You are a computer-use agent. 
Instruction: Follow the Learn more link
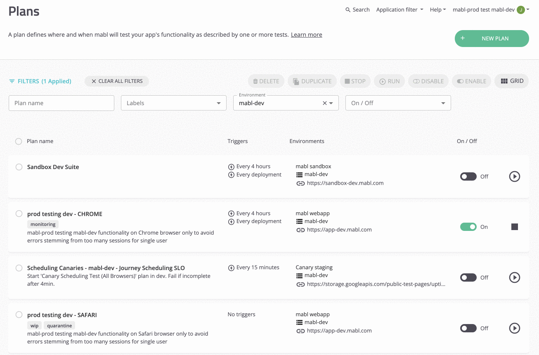click(307, 35)
